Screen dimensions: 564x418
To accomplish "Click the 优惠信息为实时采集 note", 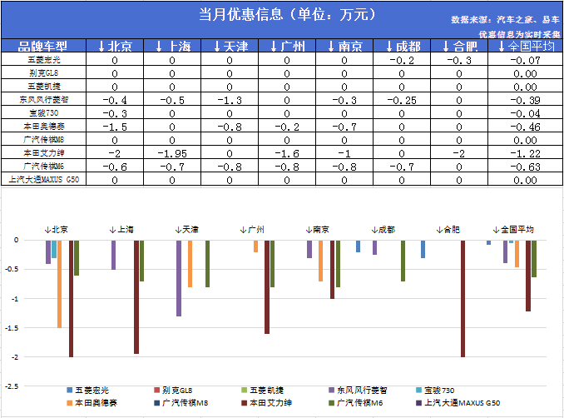I will click(x=519, y=35).
